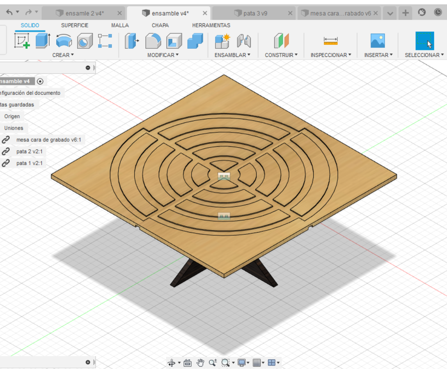This screenshot has height=369, width=447.
Task: Select the MALLA ribbon tab
Action: coord(120,25)
